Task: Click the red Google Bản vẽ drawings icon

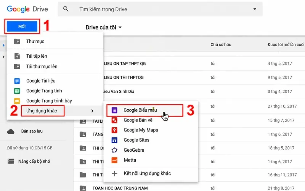Action: coord(114,120)
